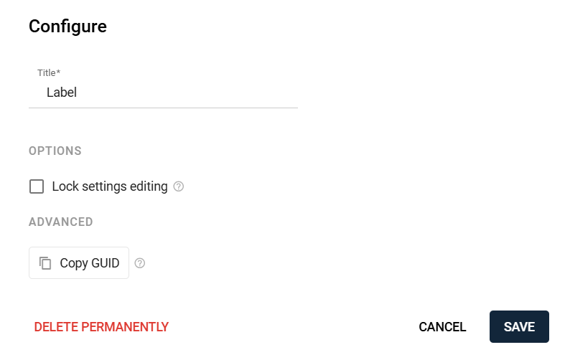565x360 pixels.
Task: Cancel the Configure dialog
Action: pos(442,327)
